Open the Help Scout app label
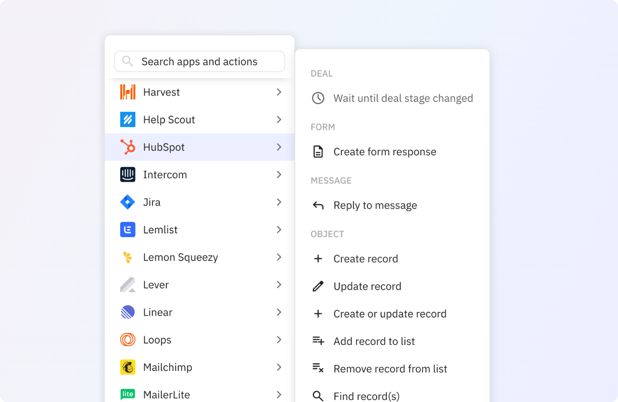 pos(169,120)
